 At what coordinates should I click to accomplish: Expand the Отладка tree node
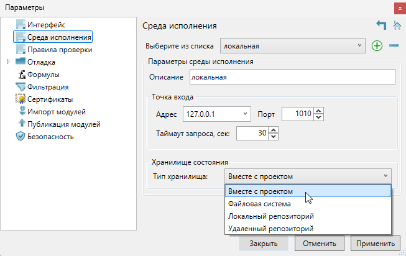(8, 62)
